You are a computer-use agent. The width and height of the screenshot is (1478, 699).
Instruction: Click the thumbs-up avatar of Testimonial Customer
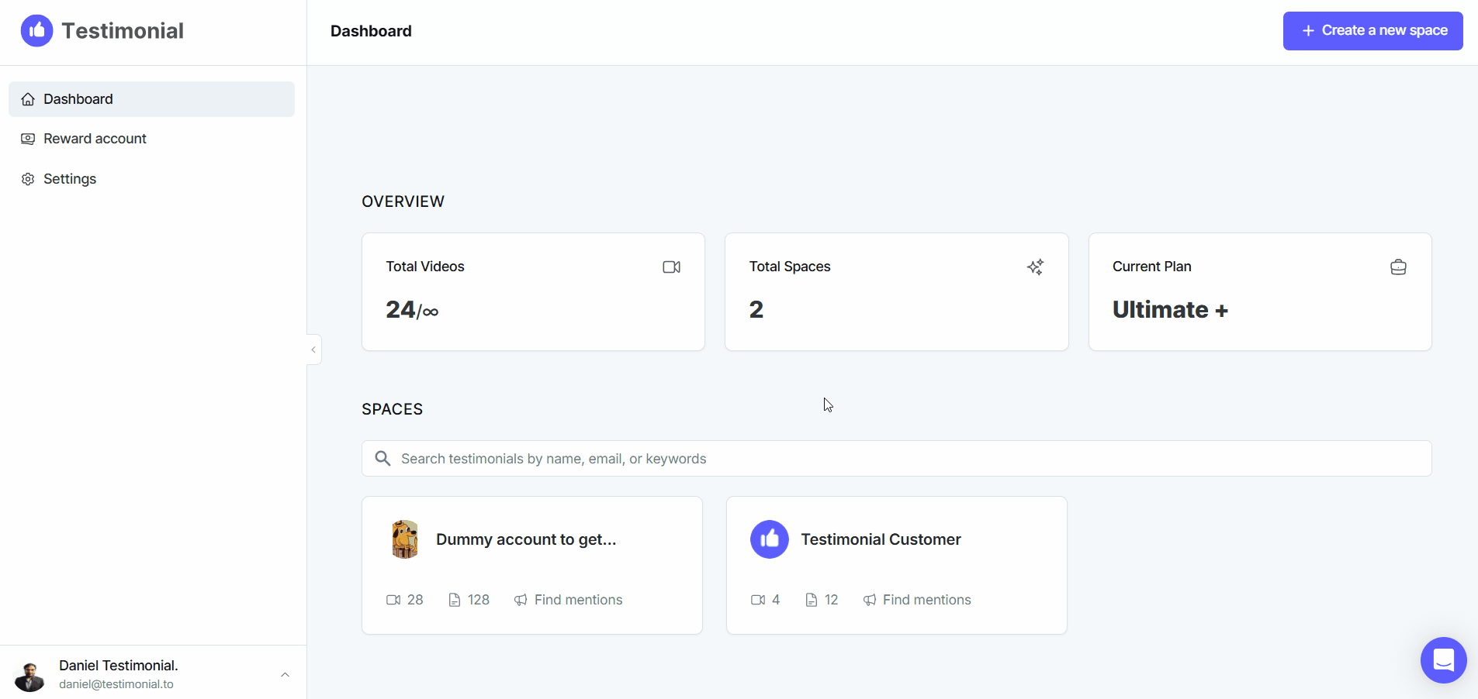pos(770,539)
